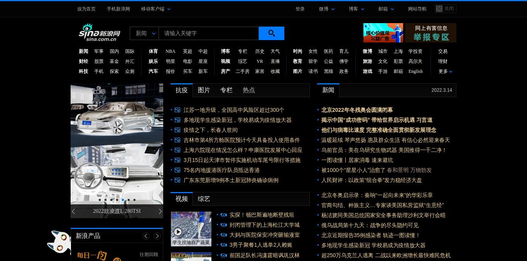This screenshot has height=261, width=527.
Task: Click image icon beside 疫情之下，长春人世间
Action: click(177, 130)
